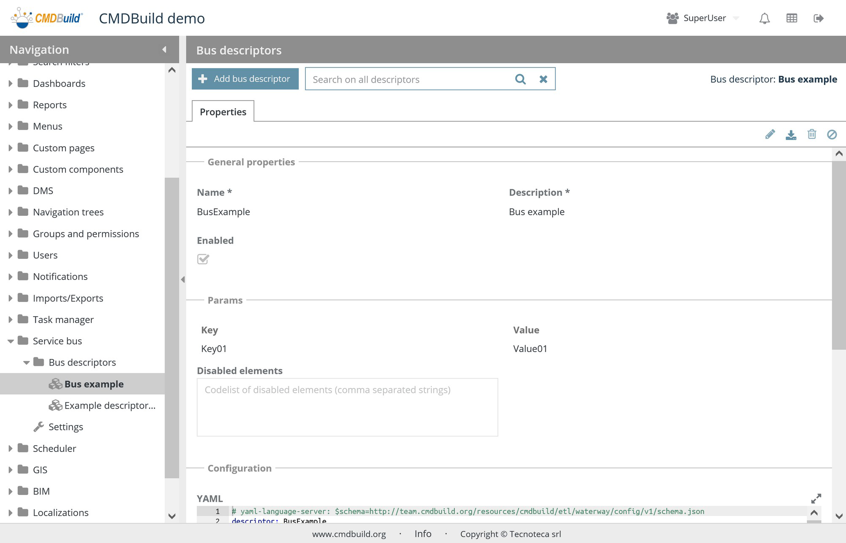Screen dimensions: 846x543
Task: Click the search magnifier icon
Action: tap(520, 79)
